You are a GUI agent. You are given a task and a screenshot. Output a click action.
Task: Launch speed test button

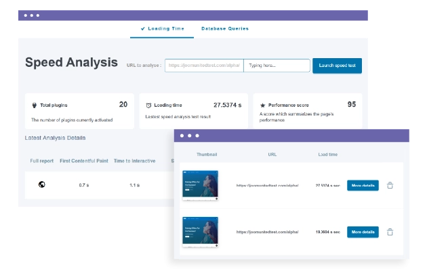(337, 66)
